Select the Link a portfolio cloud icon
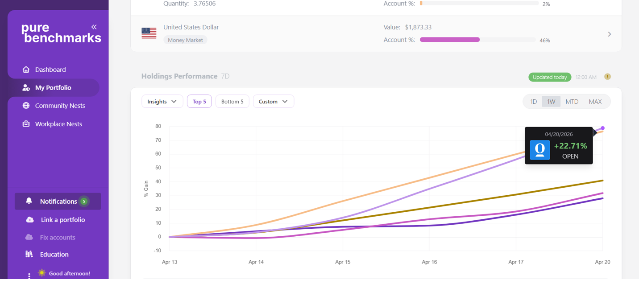Image resolution: width=639 pixels, height=288 pixels. click(x=30, y=220)
